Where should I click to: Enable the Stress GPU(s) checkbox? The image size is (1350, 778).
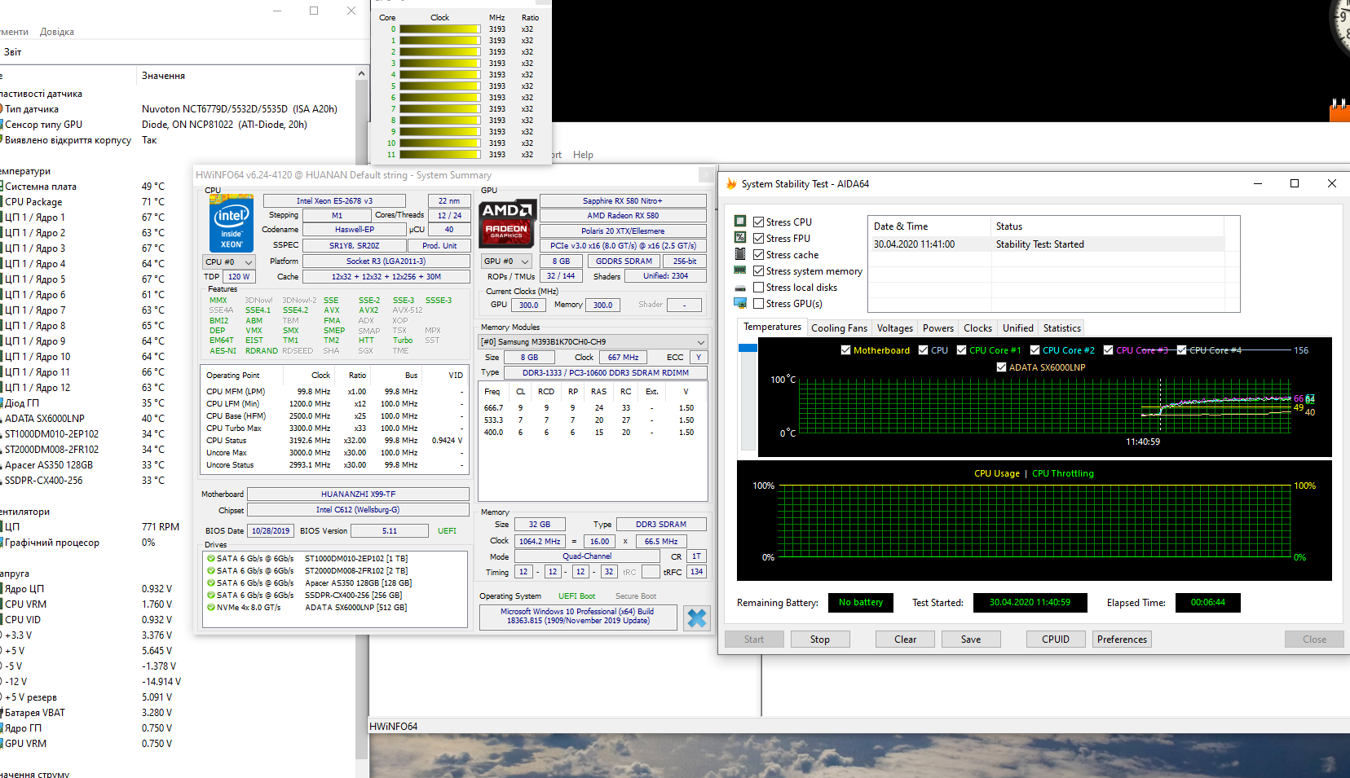tap(759, 303)
